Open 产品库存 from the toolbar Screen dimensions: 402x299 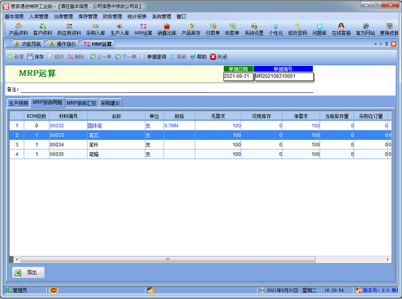point(191,29)
